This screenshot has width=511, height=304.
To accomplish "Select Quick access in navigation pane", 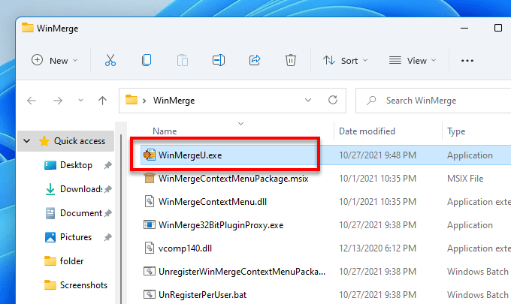I will coord(80,141).
